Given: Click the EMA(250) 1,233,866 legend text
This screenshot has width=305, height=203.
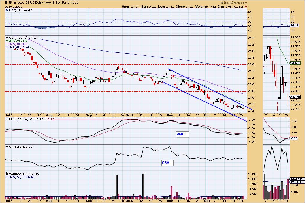Looking at the screenshot, I should click(x=21, y=177).
